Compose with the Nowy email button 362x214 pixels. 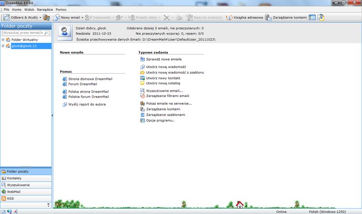pyautogui.click(x=67, y=18)
